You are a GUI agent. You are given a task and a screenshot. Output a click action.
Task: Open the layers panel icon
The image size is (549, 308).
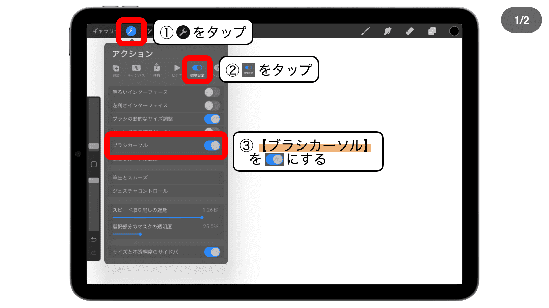coord(432,31)
